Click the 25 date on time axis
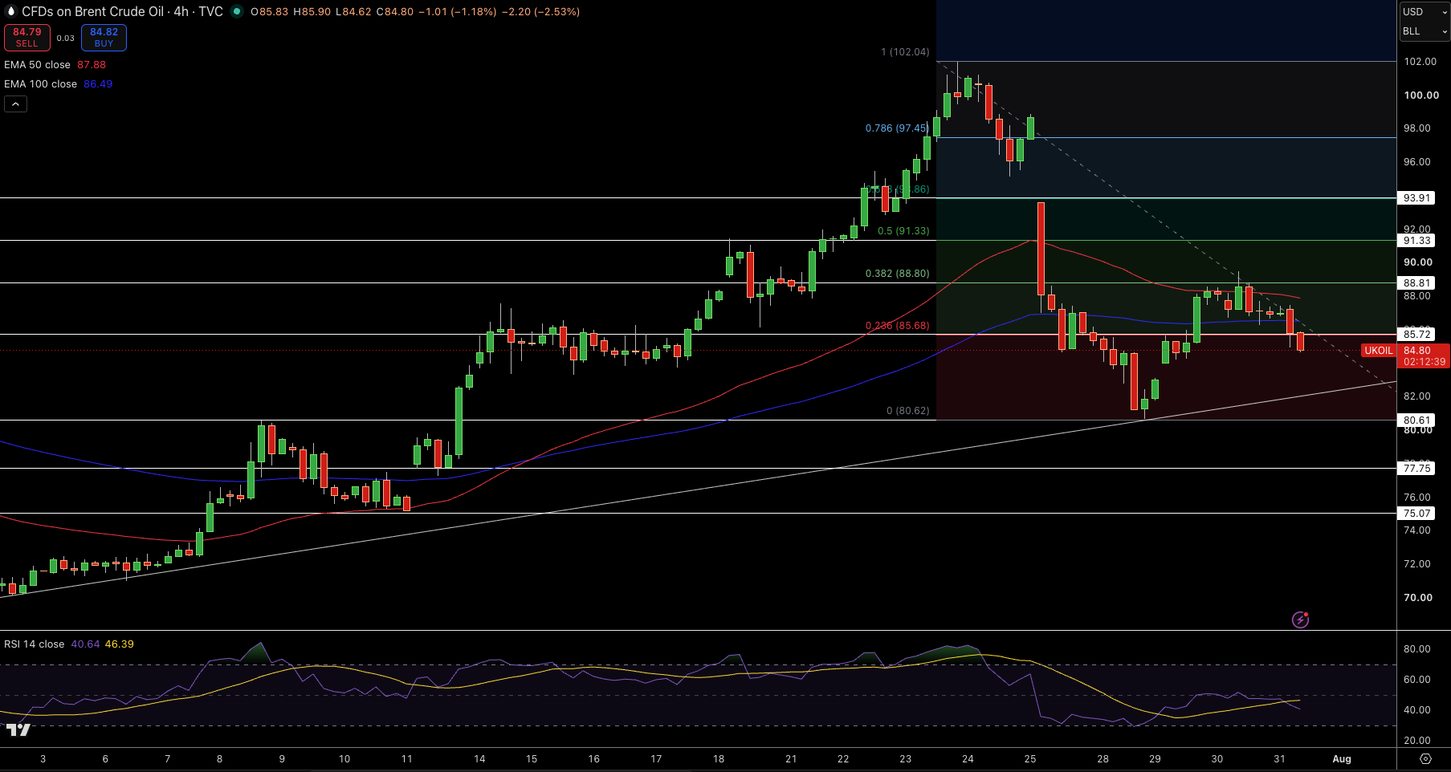 [1030, 759]
